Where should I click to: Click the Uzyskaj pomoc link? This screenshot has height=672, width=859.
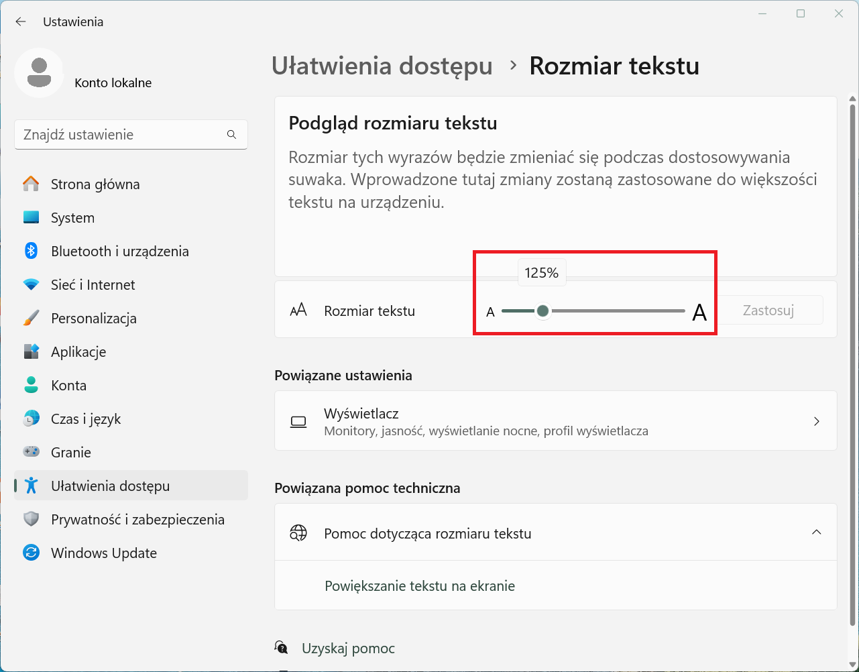coord(348,649)
